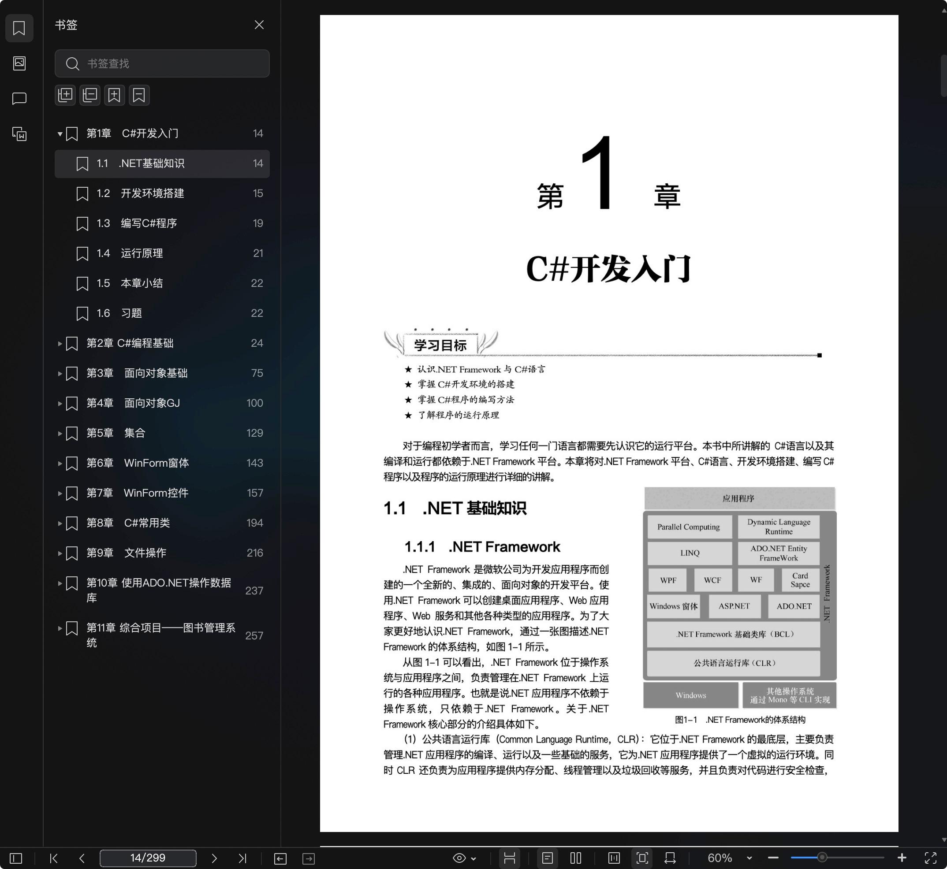Go to first page
The height and width of the screenshot is (869, 947).
[x=54, y=859]
